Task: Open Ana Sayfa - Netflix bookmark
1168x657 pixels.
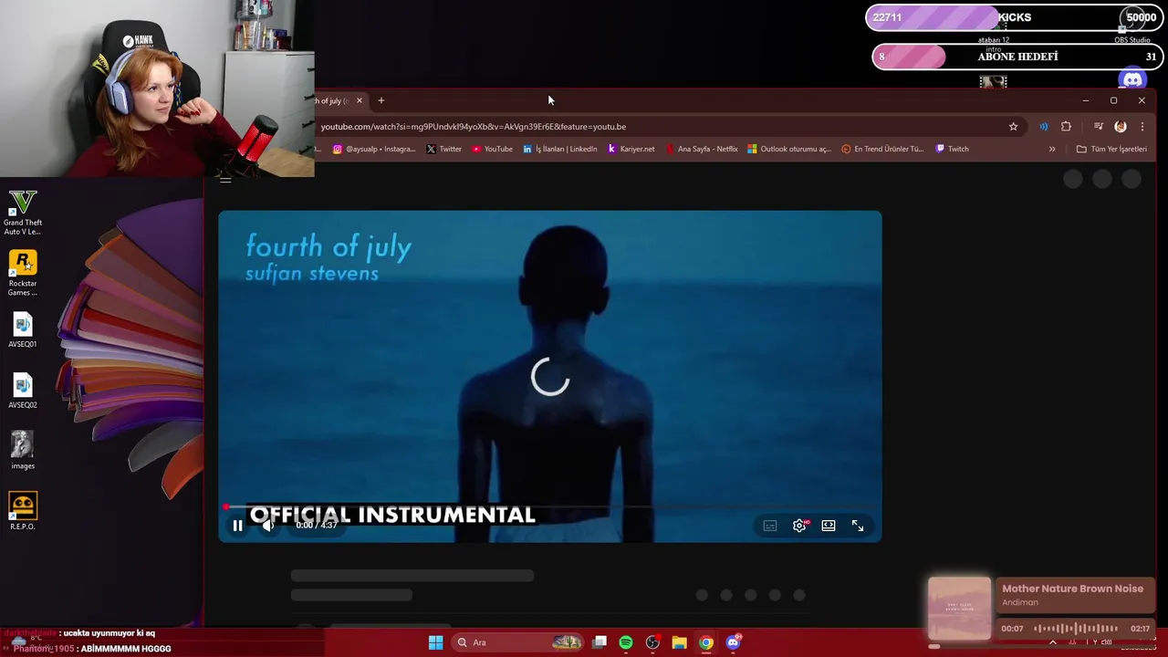Action: point(702,149)
